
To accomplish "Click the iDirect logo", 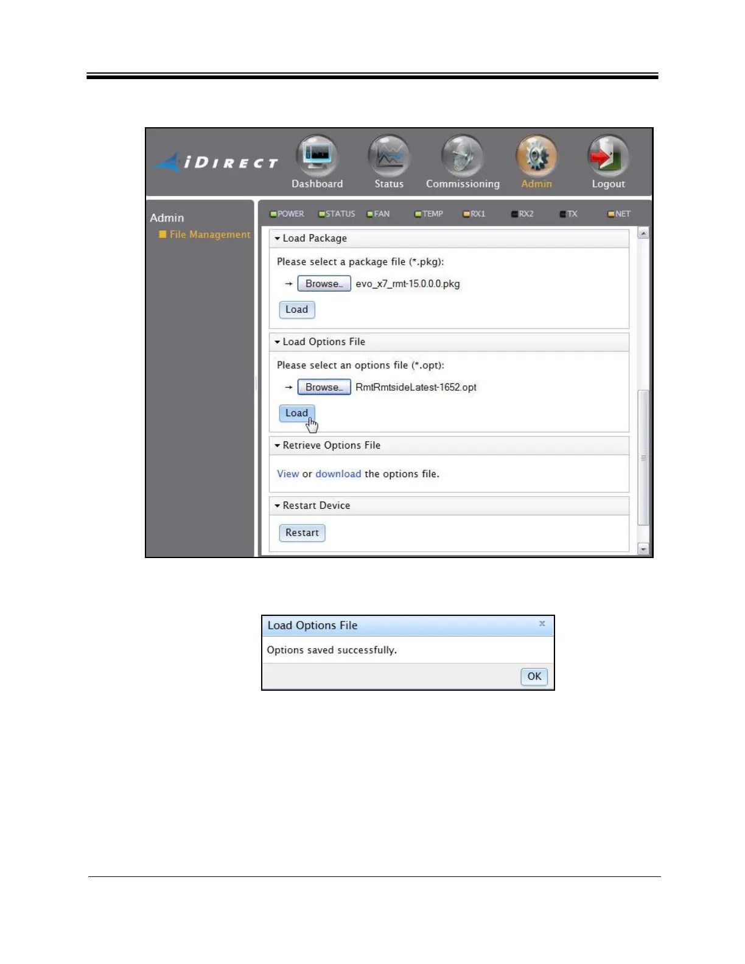I will tap(216, 162).
